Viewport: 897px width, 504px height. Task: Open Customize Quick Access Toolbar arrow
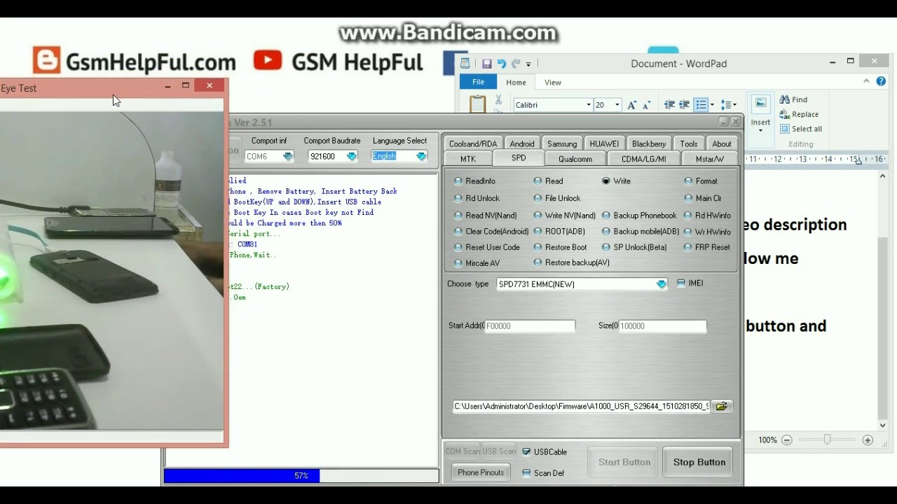pyautogui.click(x=528, y=64)
